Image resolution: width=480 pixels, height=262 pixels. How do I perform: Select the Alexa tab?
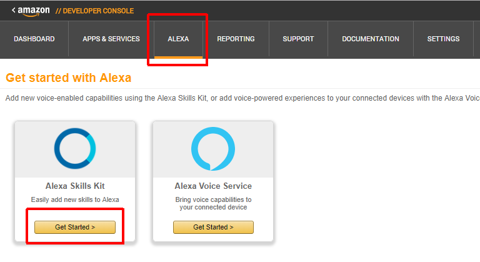point(178,39)
